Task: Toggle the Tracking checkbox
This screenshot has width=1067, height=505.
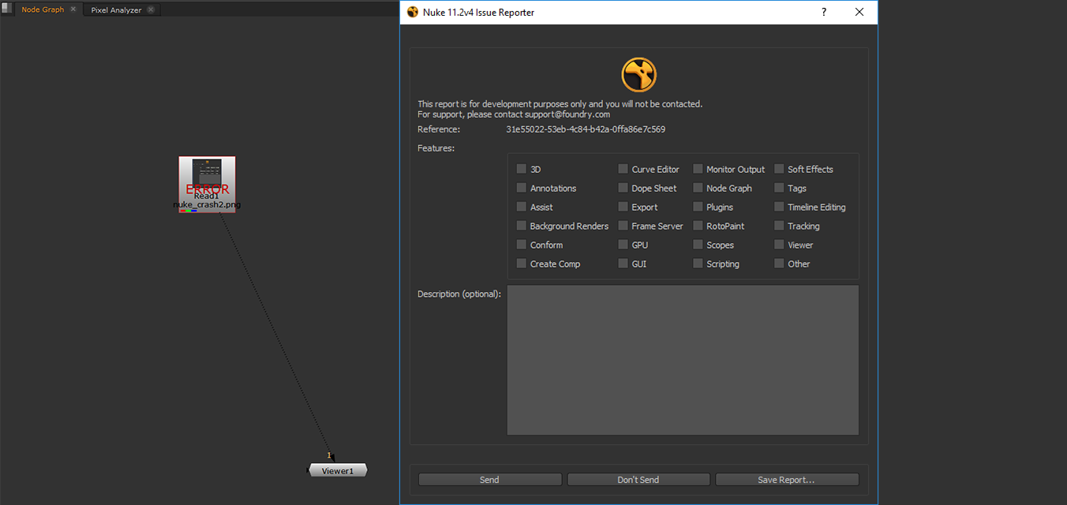Action: click(779, 226)
